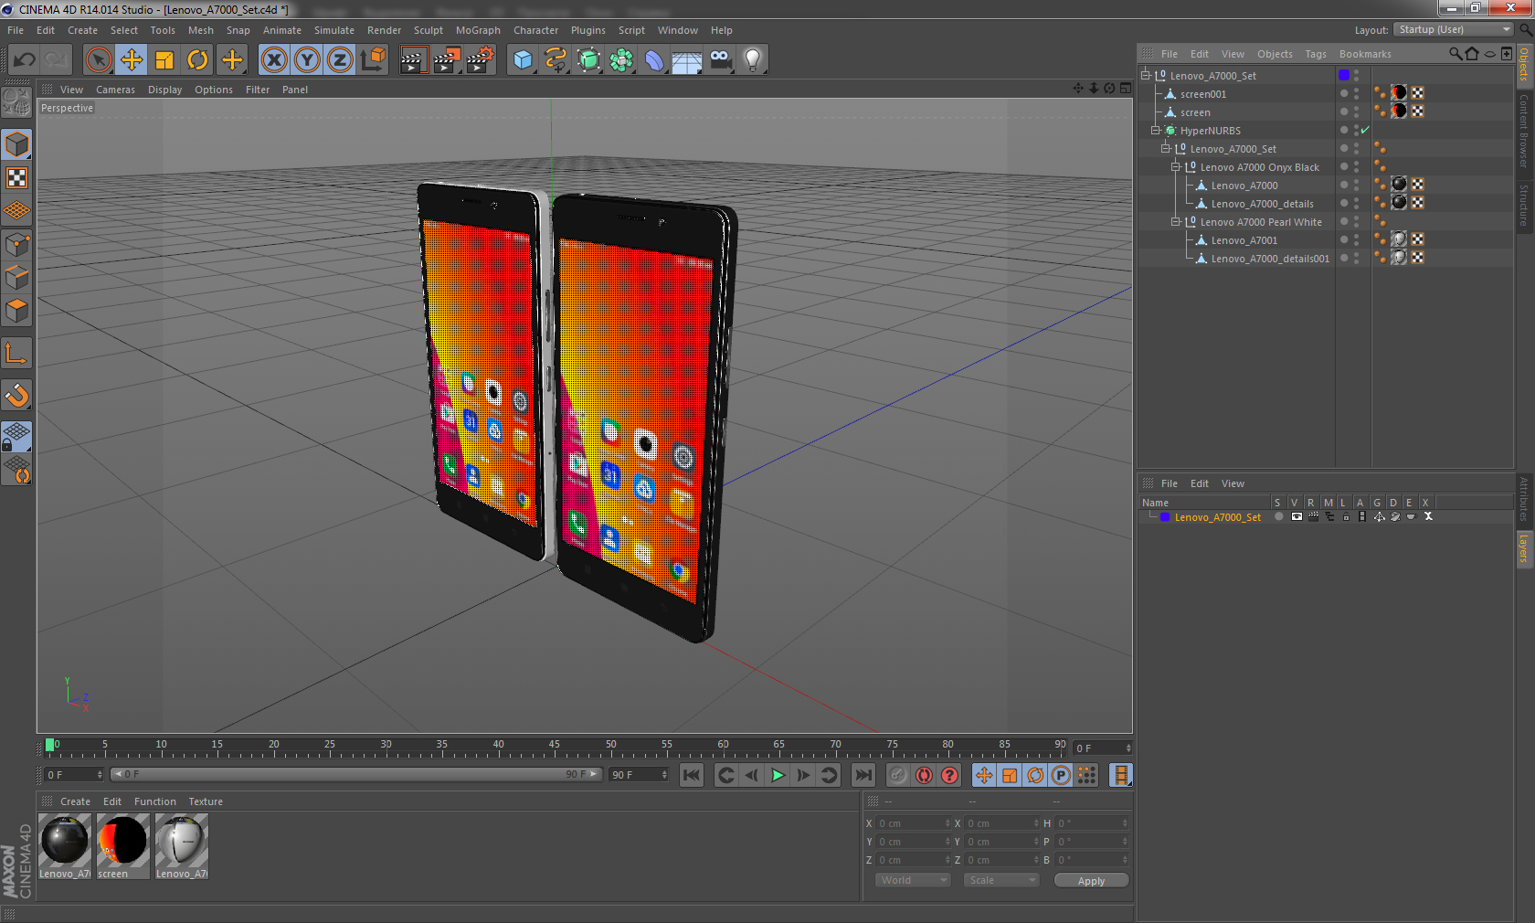This screenshot has width=1535, height=923.
Task: Open the Layout dropdown Startup (User)
Action: click(1454, 29)
